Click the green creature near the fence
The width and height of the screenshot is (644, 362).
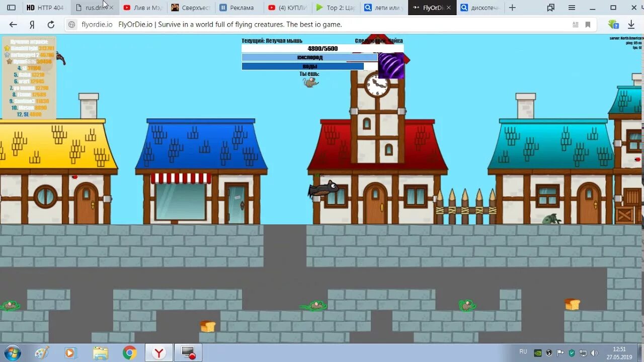click(552, 219)
